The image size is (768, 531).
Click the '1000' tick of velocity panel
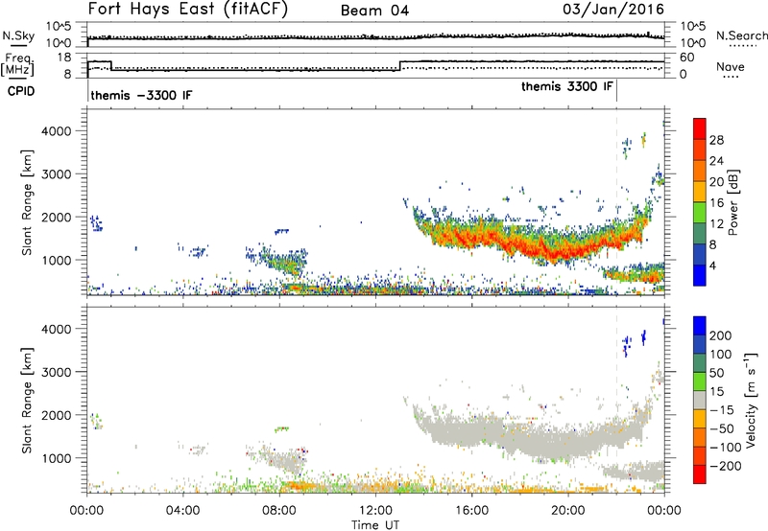(57, 458)
